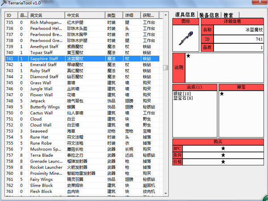The height and width of the screenshot is (201, 268).
Task: Select the Grenade Launcher row
Action: point(82,161)
